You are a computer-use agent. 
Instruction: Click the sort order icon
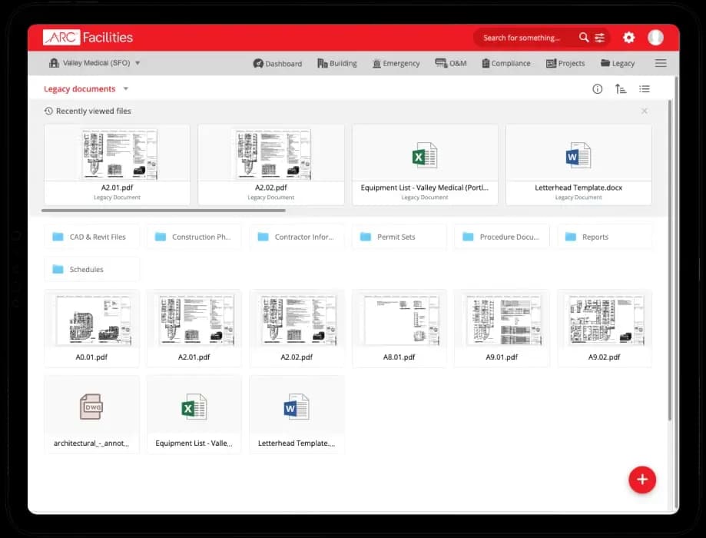tap(621, 88)
